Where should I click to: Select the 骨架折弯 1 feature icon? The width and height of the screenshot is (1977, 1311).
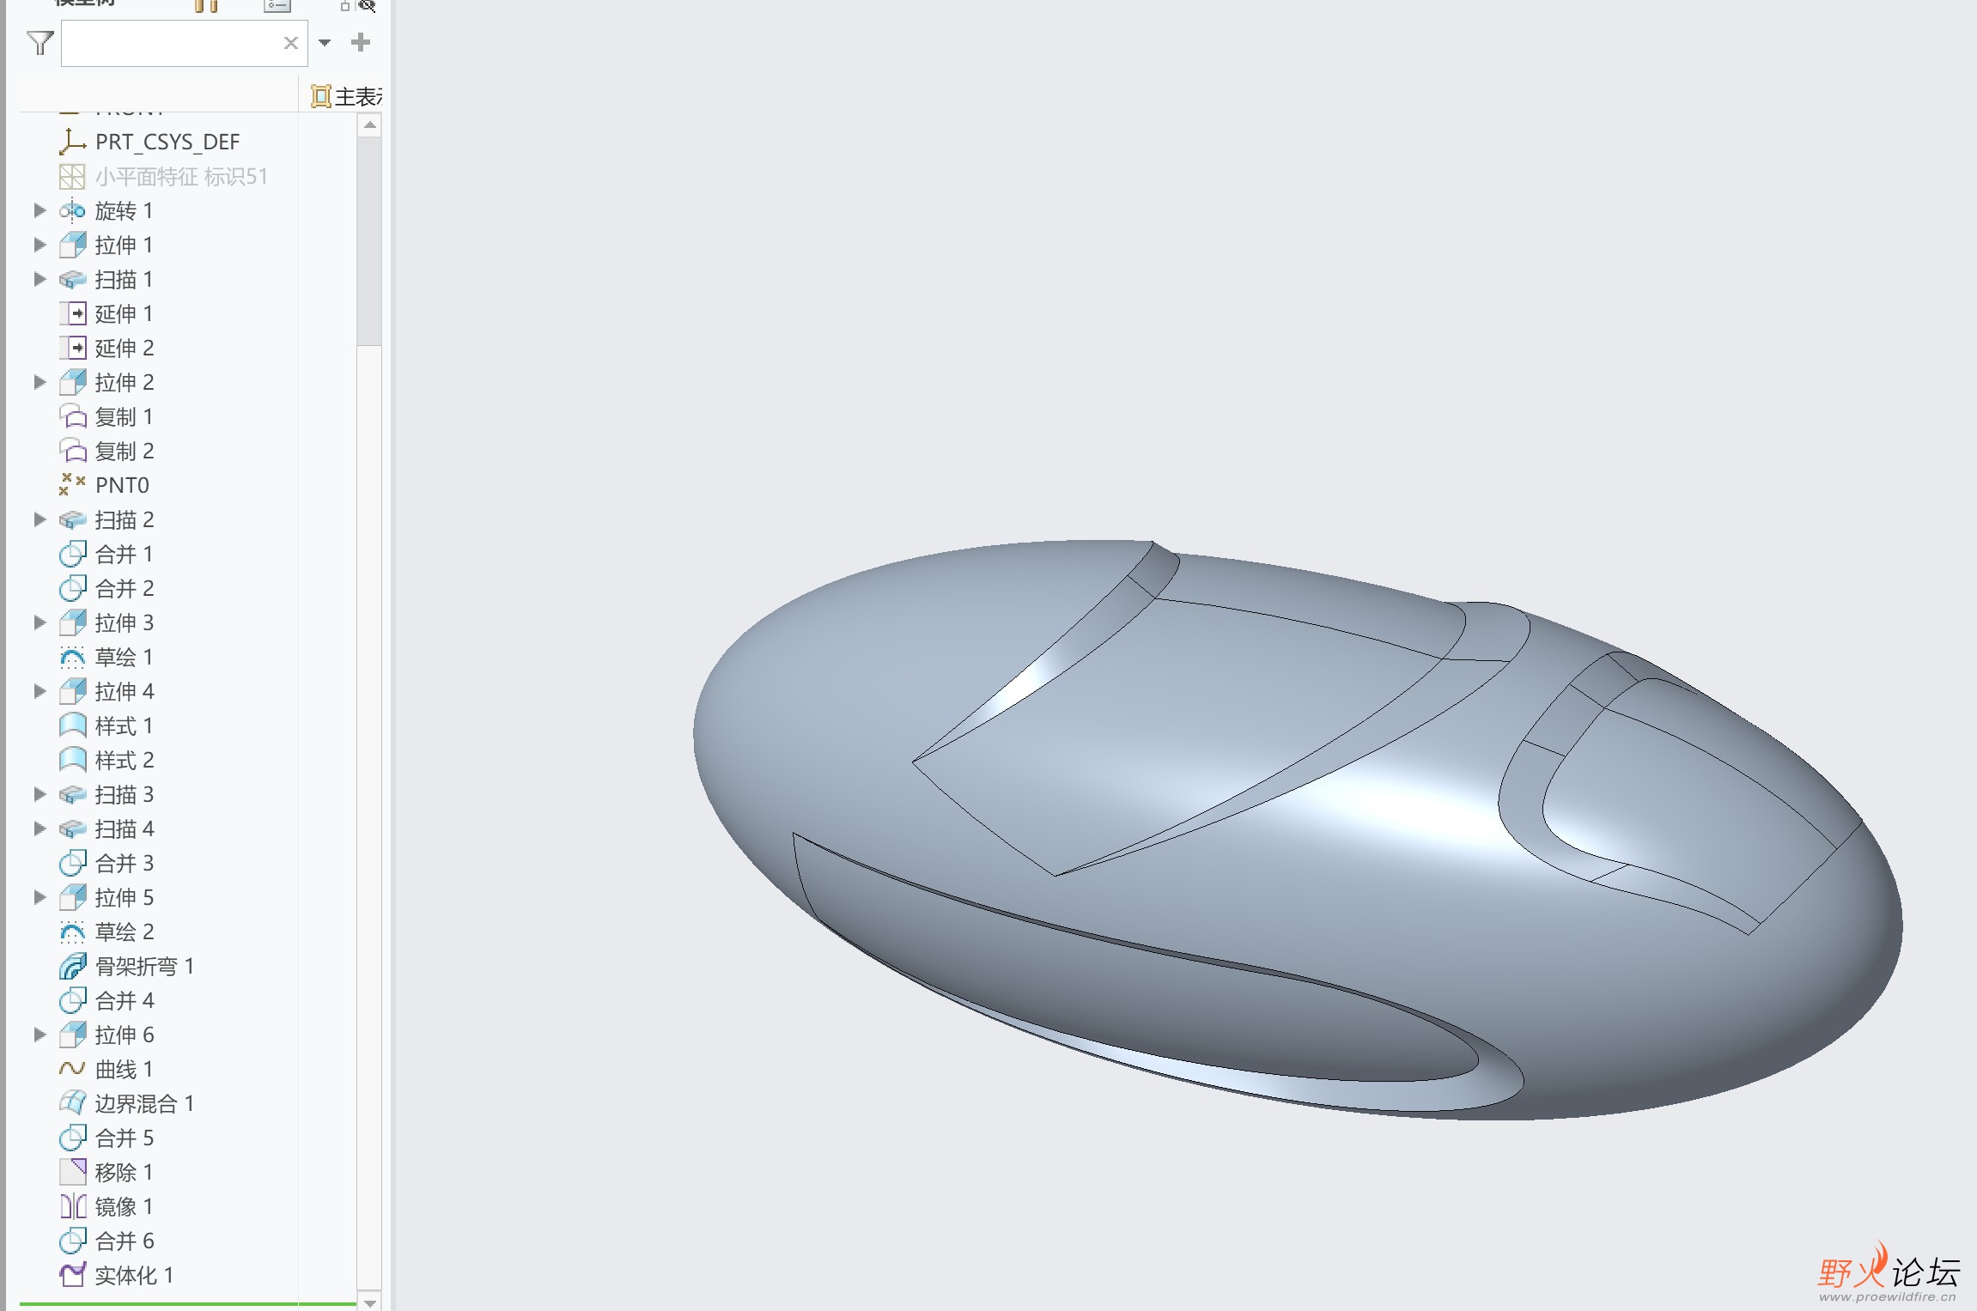coord(73,966)
